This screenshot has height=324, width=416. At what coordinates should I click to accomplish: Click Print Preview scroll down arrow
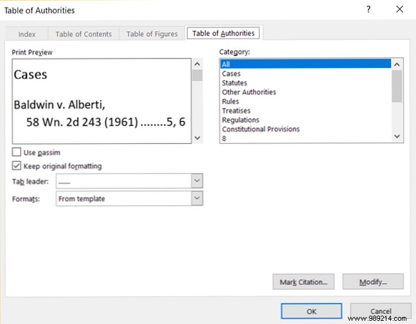coord(197,138)
